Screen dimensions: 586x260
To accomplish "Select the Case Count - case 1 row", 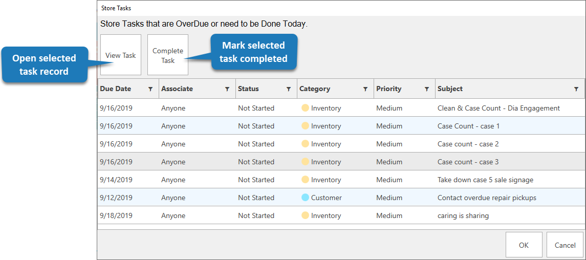I will [x=468, y=126].
